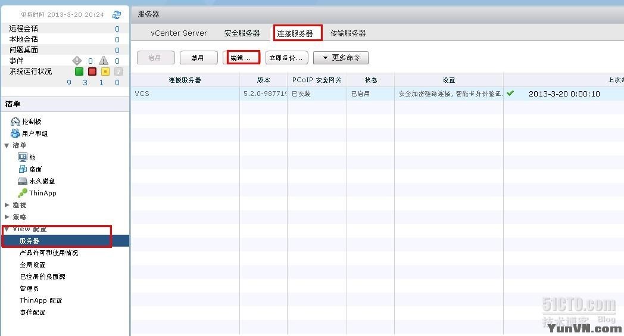
Task: Select the ThinApp green icon
Action: coord(22,193)
